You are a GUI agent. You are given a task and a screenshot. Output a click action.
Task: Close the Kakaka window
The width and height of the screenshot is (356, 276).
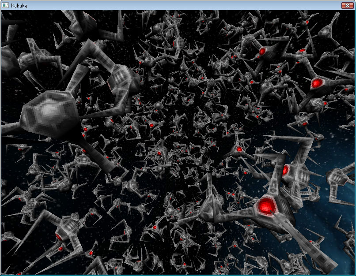pyautogui.click(x=347, y=5)
